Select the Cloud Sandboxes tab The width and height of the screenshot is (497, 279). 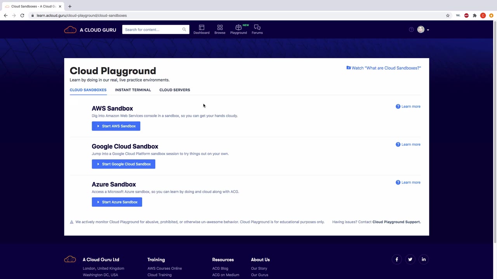click(88, 90)
